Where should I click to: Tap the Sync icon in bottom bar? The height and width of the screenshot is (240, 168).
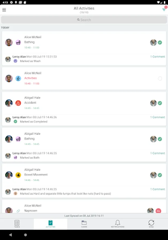point(151,224)
